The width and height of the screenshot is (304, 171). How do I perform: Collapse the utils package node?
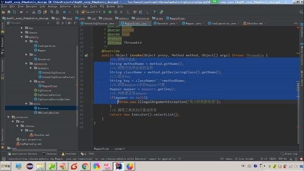pyautogui.click(x=26, y=104)
